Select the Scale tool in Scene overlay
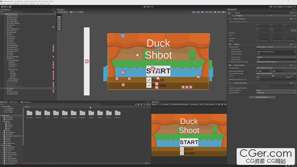The image size is (297, 167). point(59,24)
